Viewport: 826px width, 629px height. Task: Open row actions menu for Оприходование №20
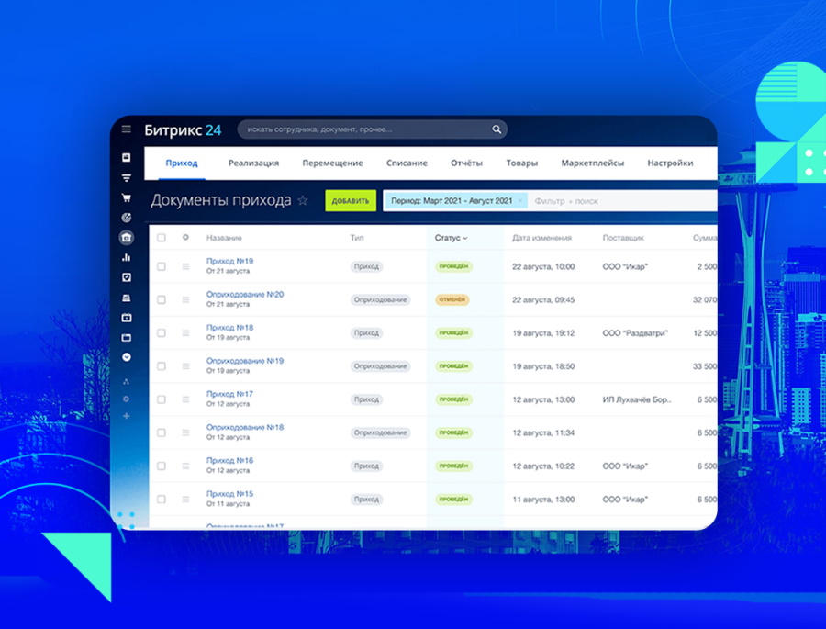coord(185,299)
